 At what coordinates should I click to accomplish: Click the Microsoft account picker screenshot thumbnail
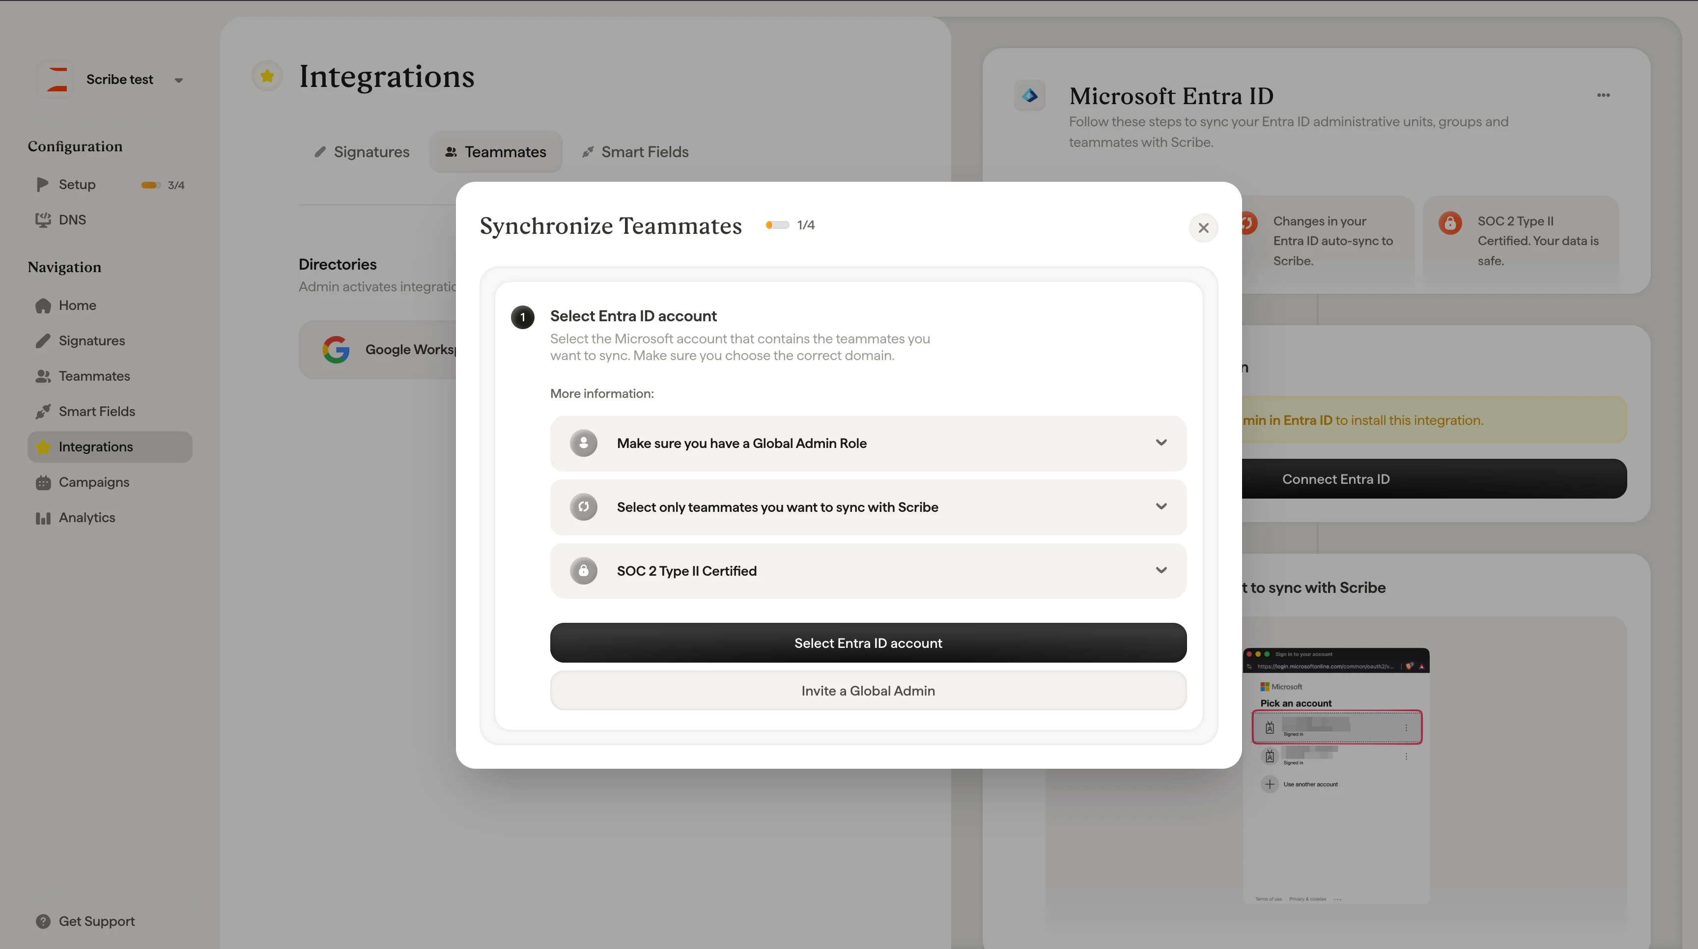click(1335, 775)
